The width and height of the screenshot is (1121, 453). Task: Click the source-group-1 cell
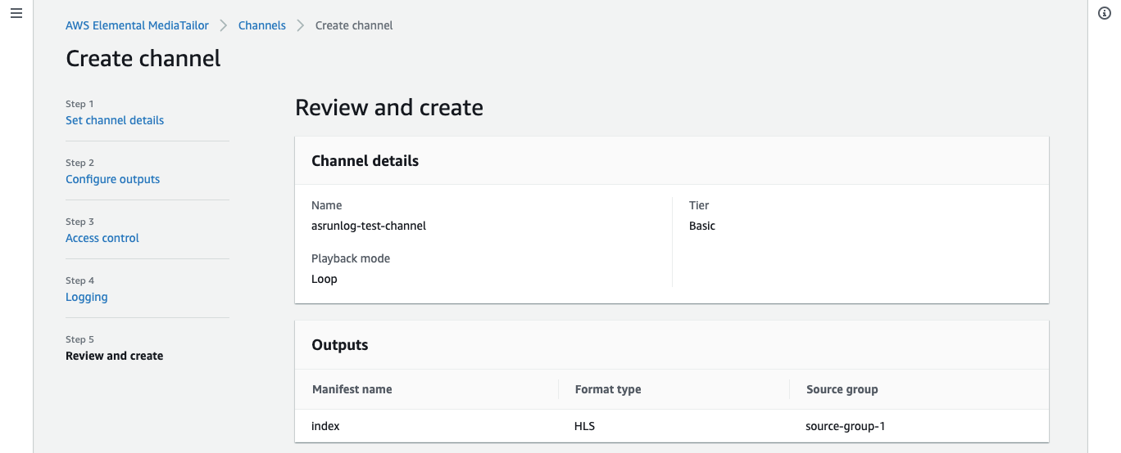(846, 426)
